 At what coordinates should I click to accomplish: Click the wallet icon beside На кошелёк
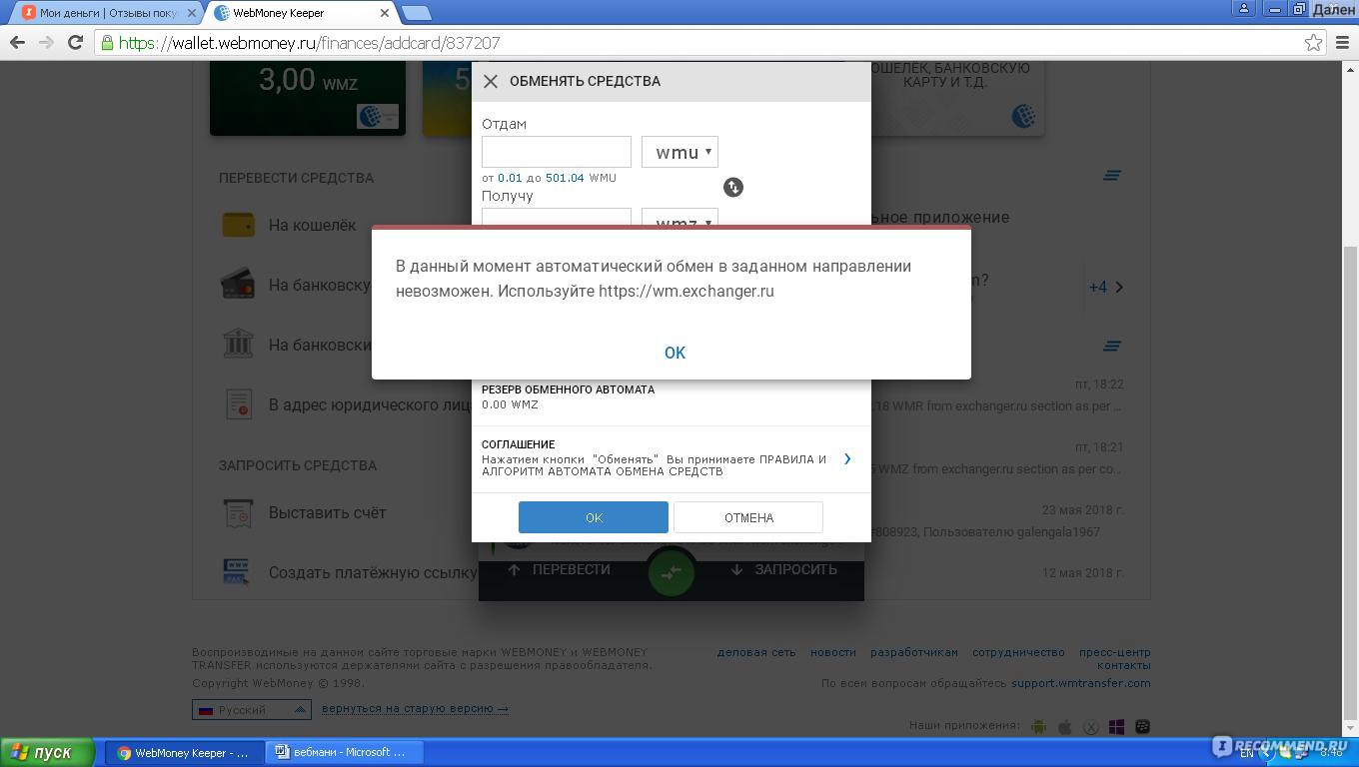coord(238,226)
